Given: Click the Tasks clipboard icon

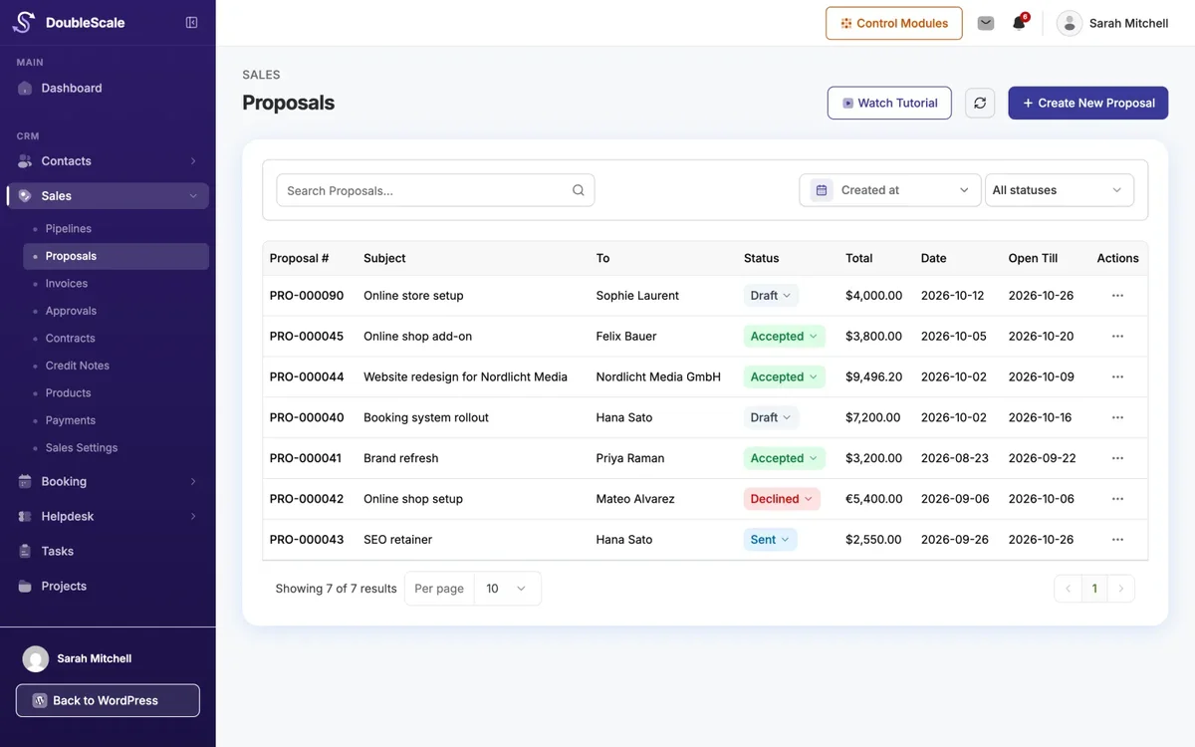Looking at the screenshot, I should pos(25,551).
